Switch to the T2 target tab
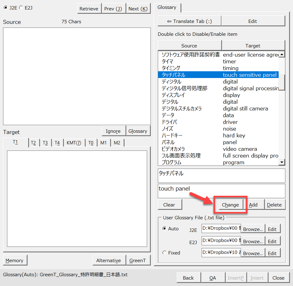 [x=33, y=143]
